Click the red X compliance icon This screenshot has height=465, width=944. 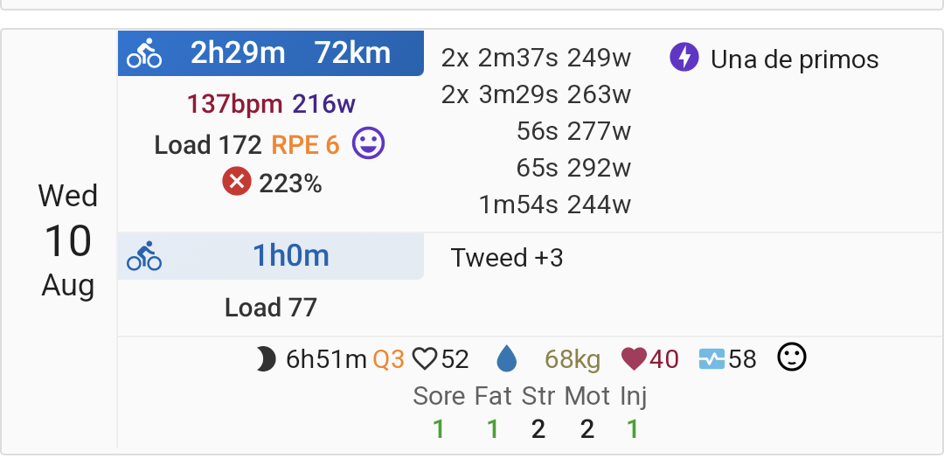[x=237, y=181]
